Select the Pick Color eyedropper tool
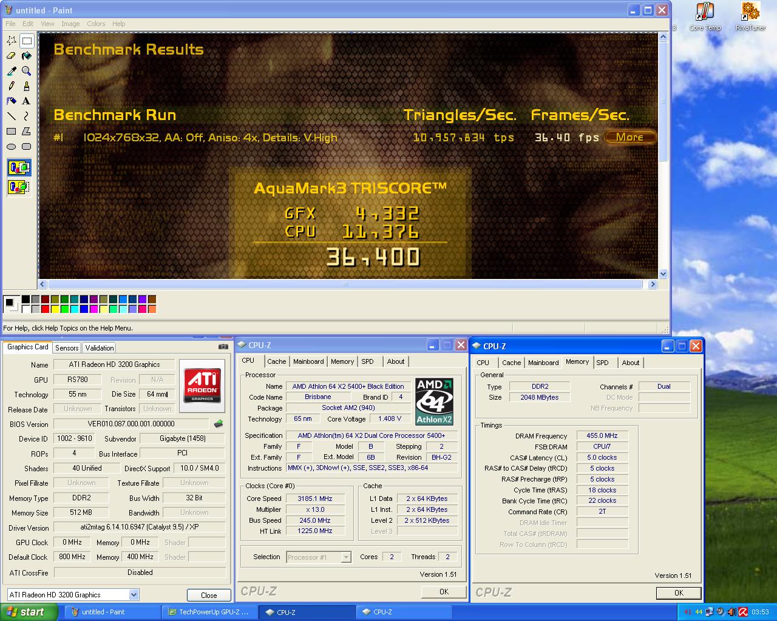Viewport: 777px width, 621px height. (12, 71)
